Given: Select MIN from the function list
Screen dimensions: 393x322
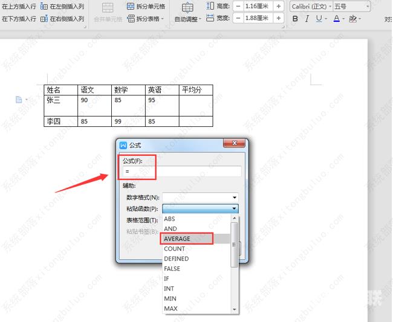Looking at the screenshot, I should (197, 298).
